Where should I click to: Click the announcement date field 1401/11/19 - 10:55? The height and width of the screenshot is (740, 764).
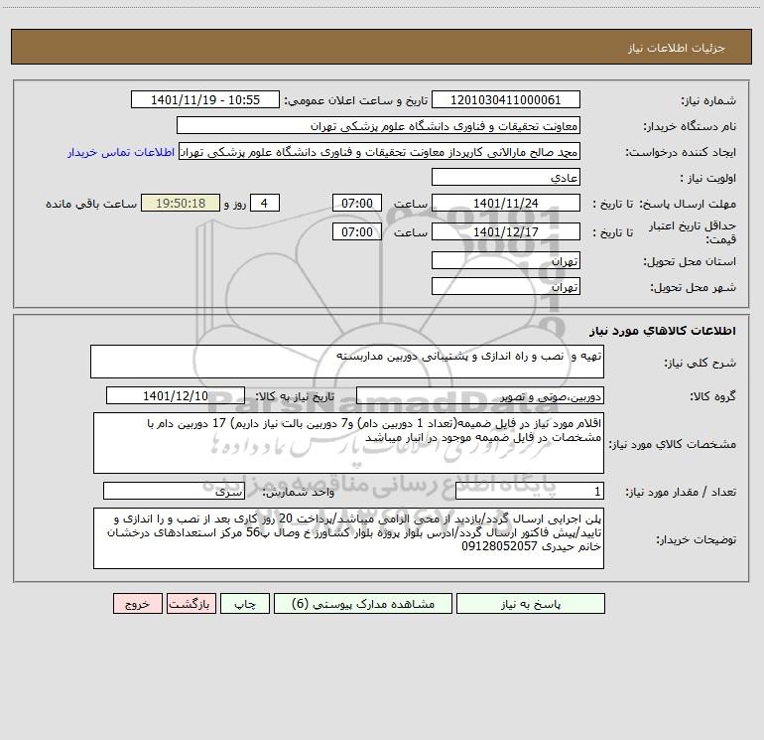(205, 99)
